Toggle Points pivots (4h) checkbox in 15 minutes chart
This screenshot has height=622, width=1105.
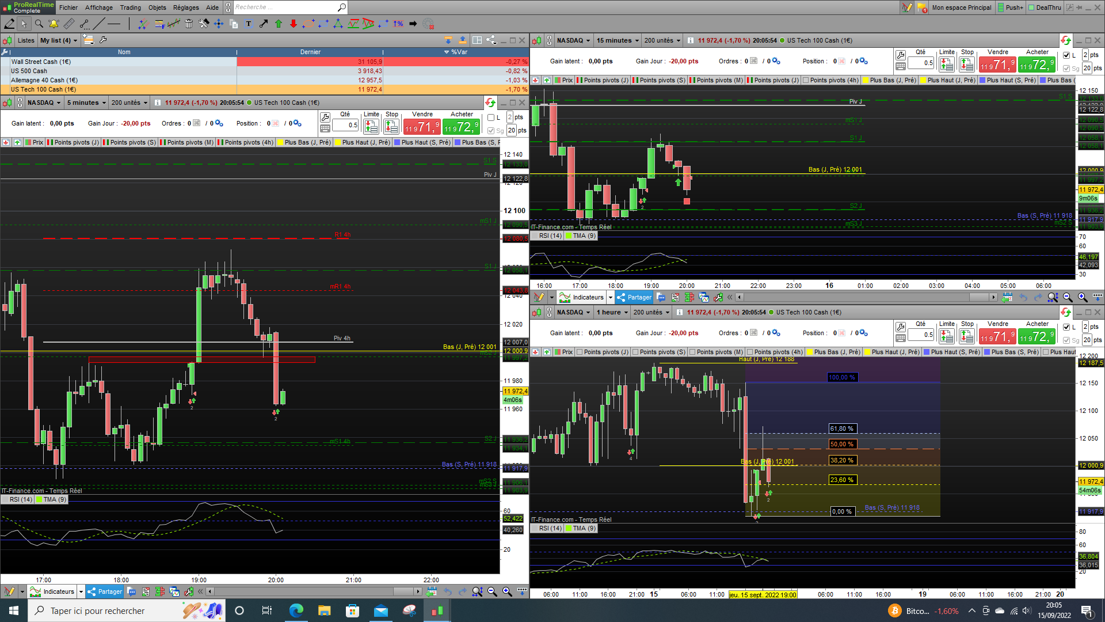[x=806, y=80]
